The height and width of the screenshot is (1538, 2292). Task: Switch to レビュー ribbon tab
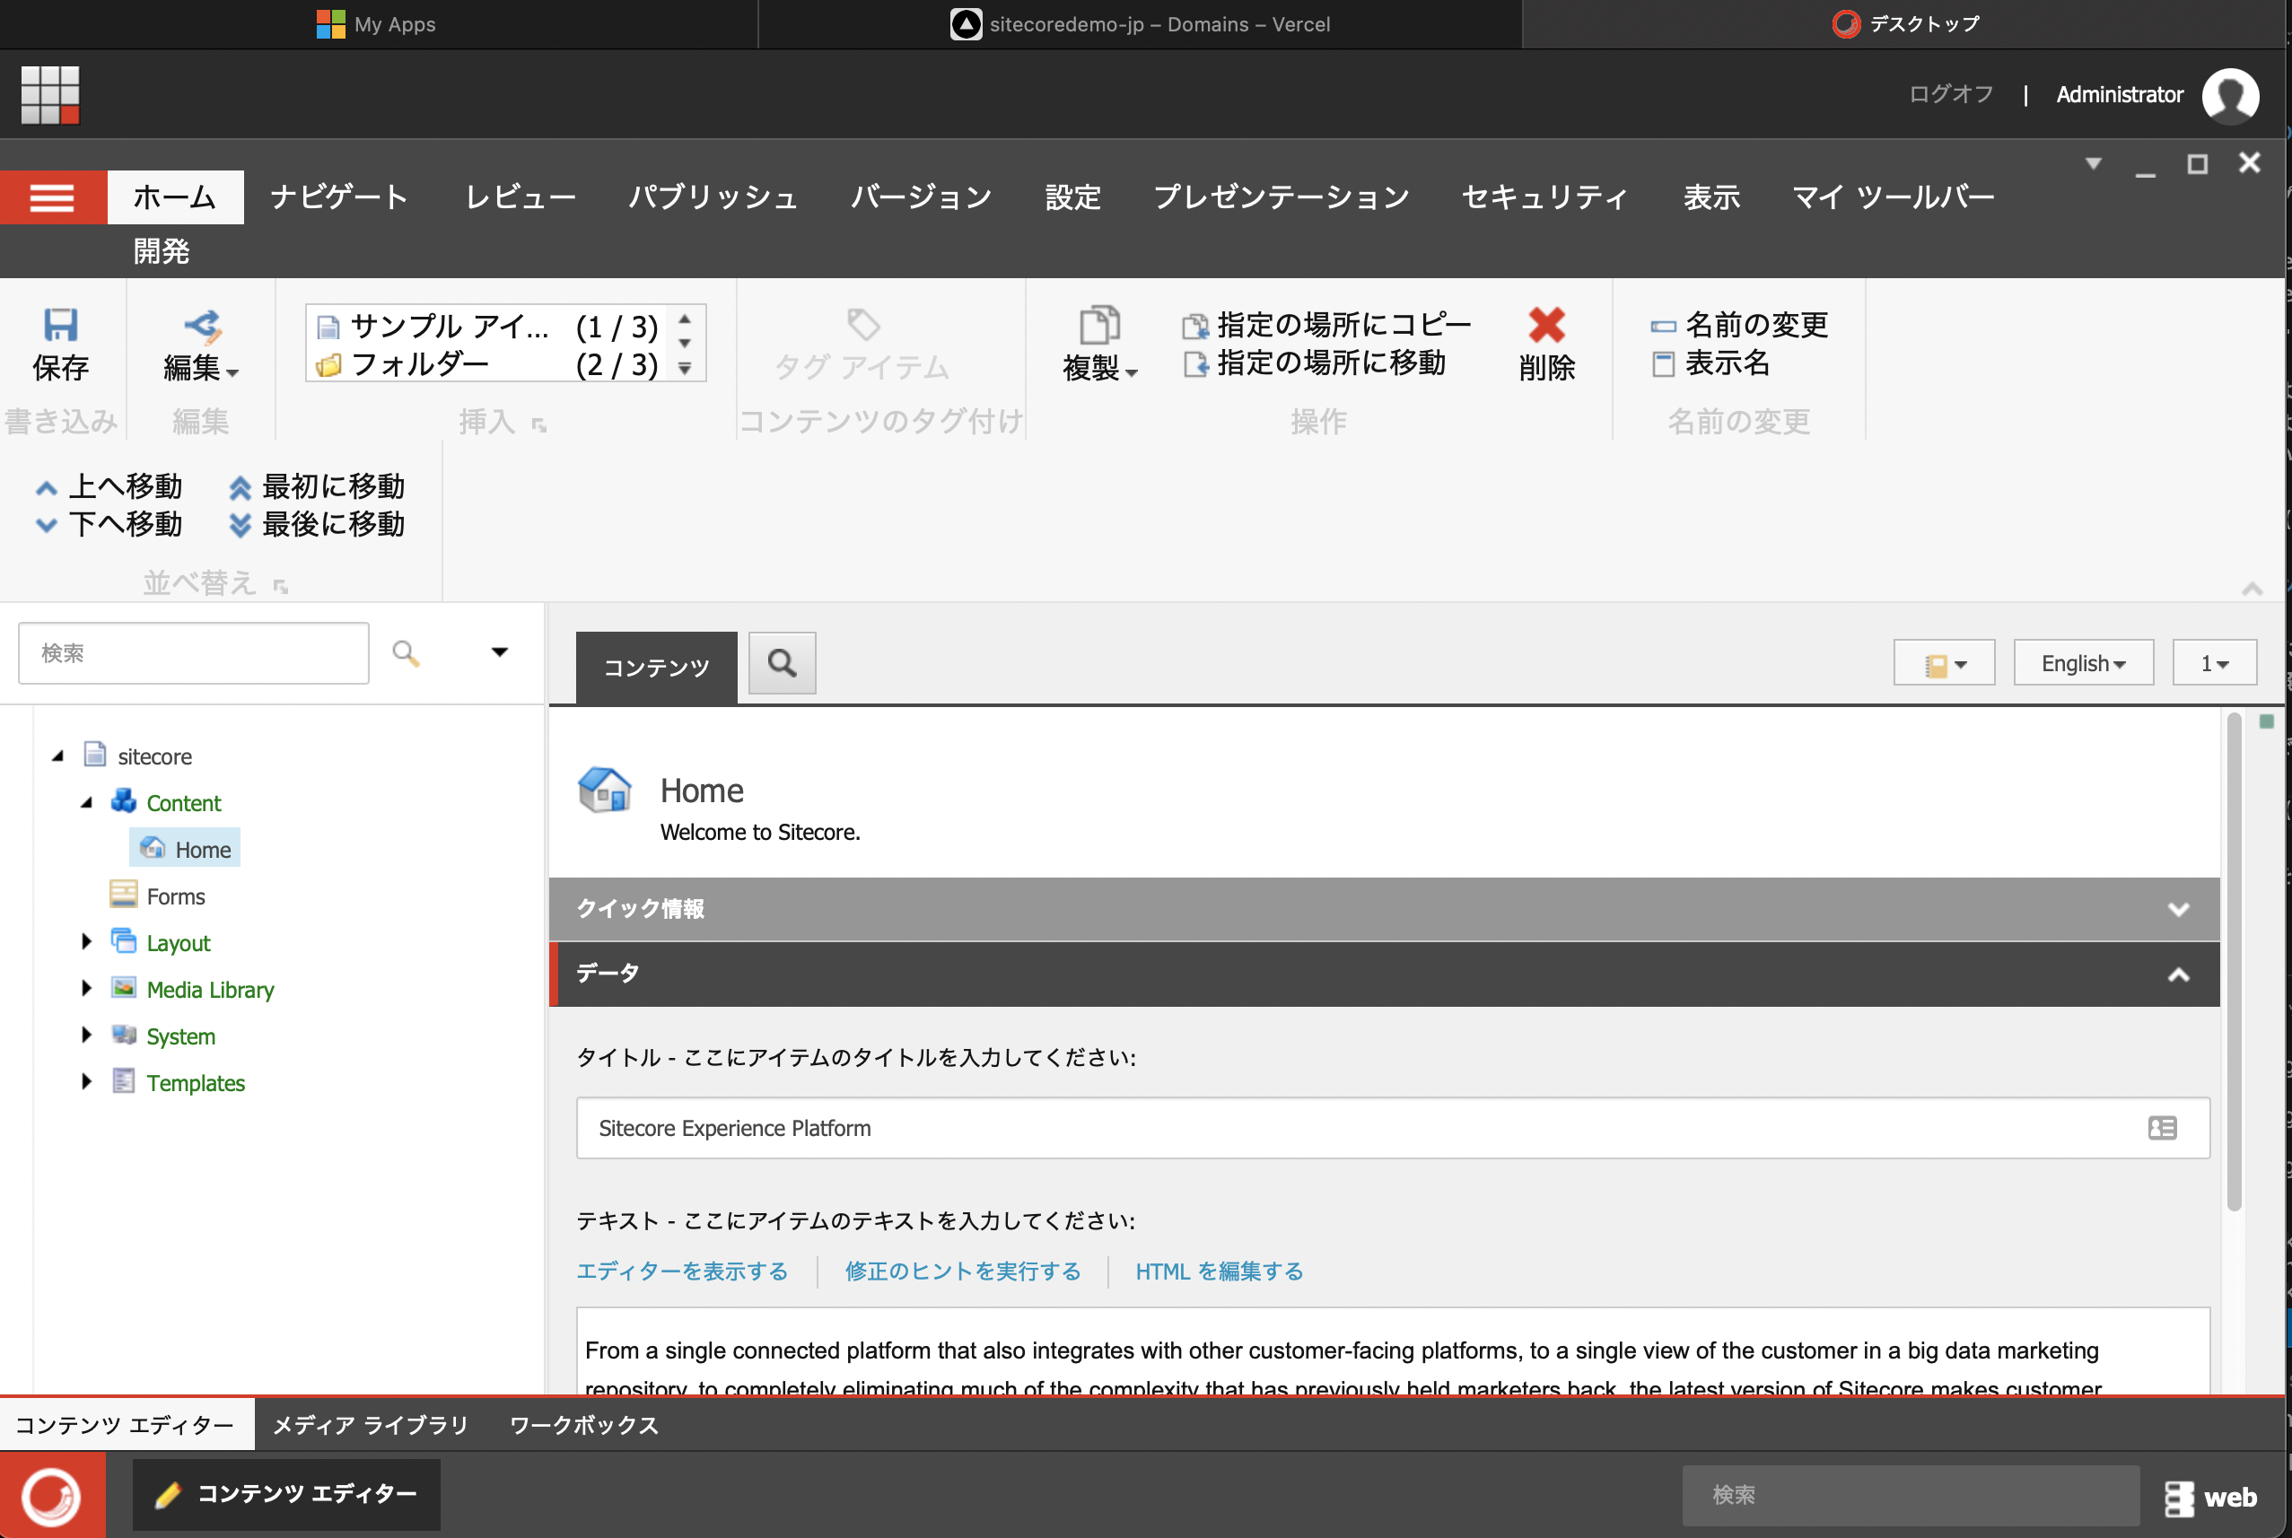521,197
